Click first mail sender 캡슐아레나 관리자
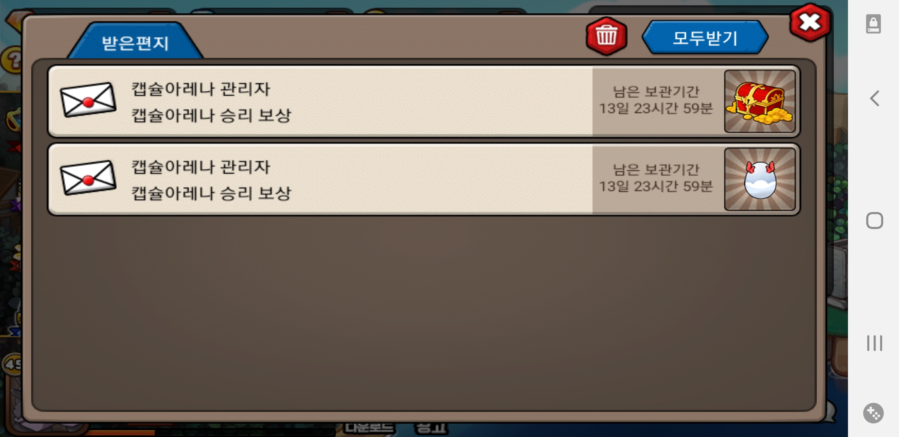This screenshot has width=899, height=437. (x=200, y=89)
